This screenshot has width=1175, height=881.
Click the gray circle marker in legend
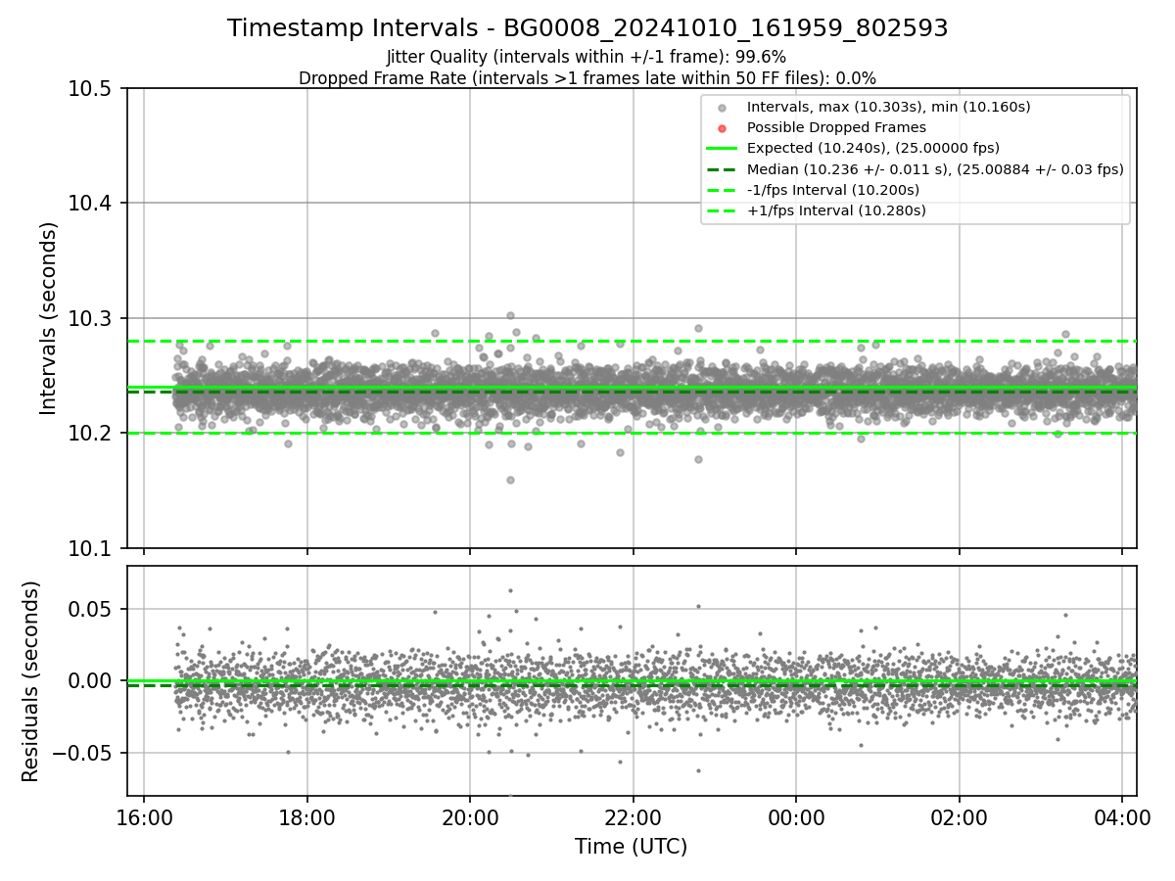722,108
